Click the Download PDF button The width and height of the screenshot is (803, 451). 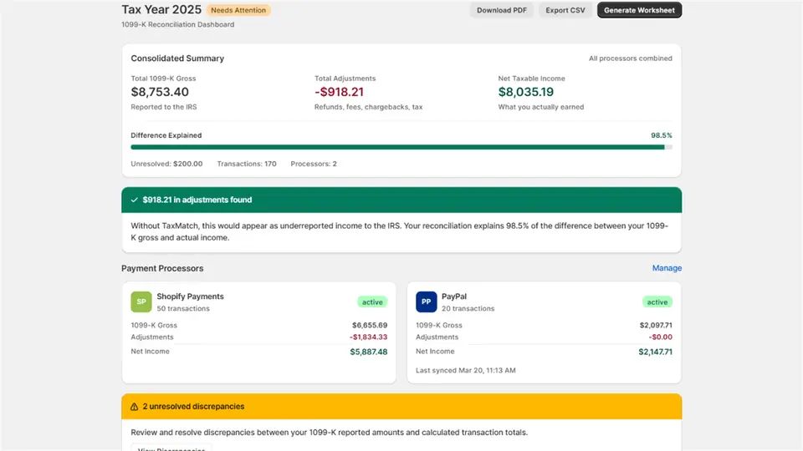(501, 10)
